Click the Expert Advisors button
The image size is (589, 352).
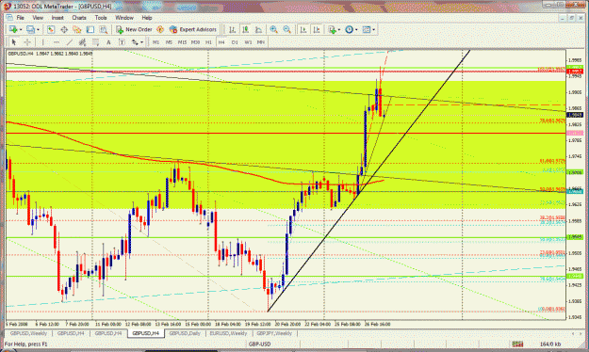point(193,29)
